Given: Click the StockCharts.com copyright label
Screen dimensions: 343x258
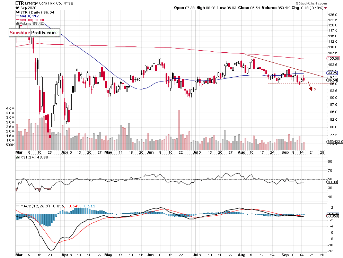Looking at the screenshot, I should pos(311,3).
